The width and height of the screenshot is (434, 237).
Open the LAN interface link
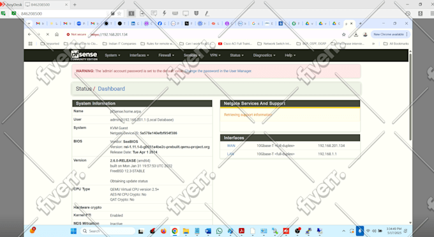(230, 154)
